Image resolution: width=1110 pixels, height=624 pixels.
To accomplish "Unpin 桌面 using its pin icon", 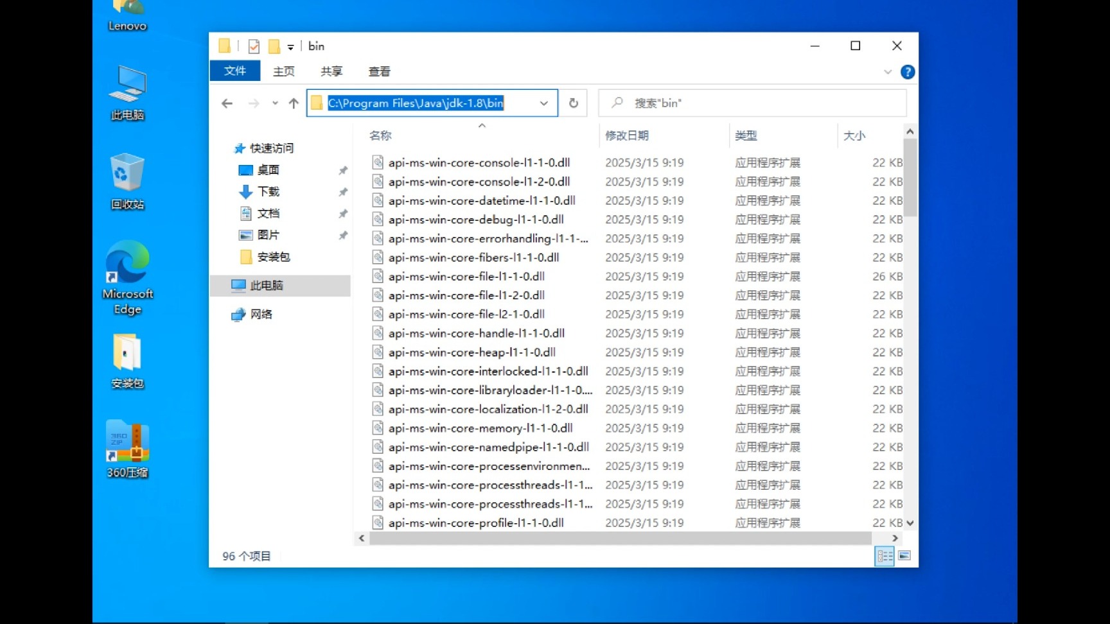I will [x=343, y=170].
